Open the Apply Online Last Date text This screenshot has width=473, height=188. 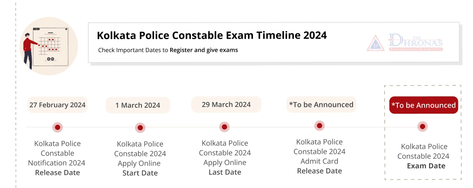point(225,157)
